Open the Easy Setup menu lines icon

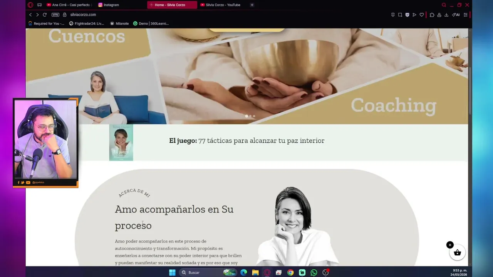coord(465,15)
